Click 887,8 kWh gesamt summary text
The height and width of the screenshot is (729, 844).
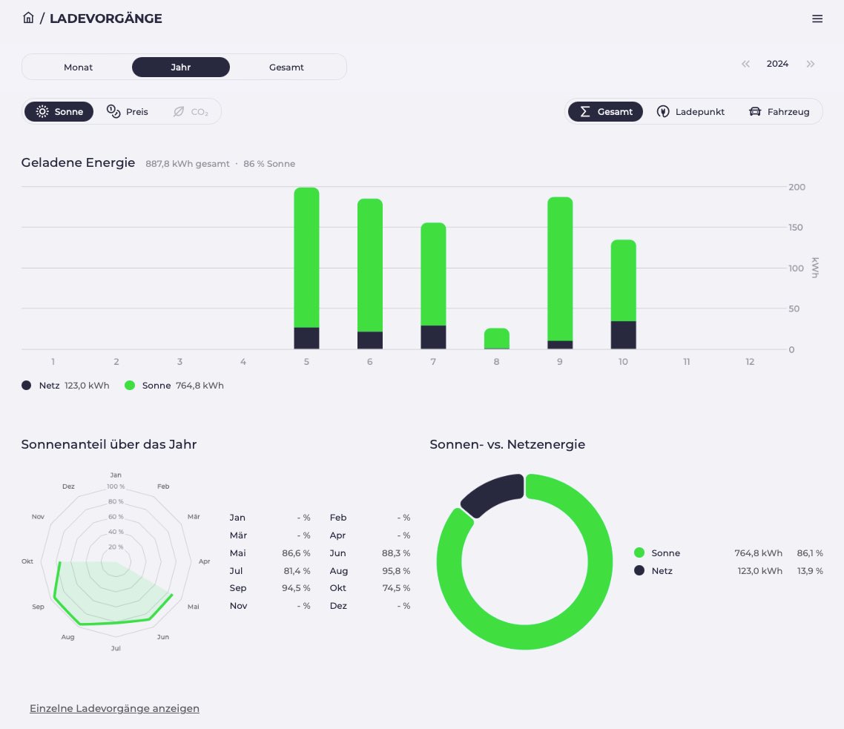click(188, 164)
